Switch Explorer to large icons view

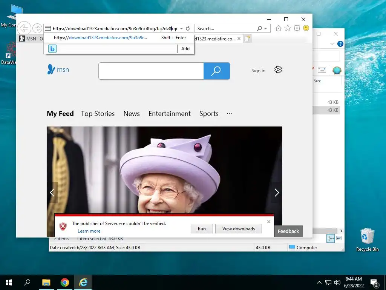[339, 238]
